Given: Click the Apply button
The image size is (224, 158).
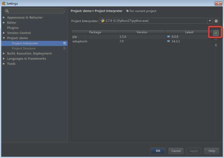Looking at the screenshot, I should [194, 151].
